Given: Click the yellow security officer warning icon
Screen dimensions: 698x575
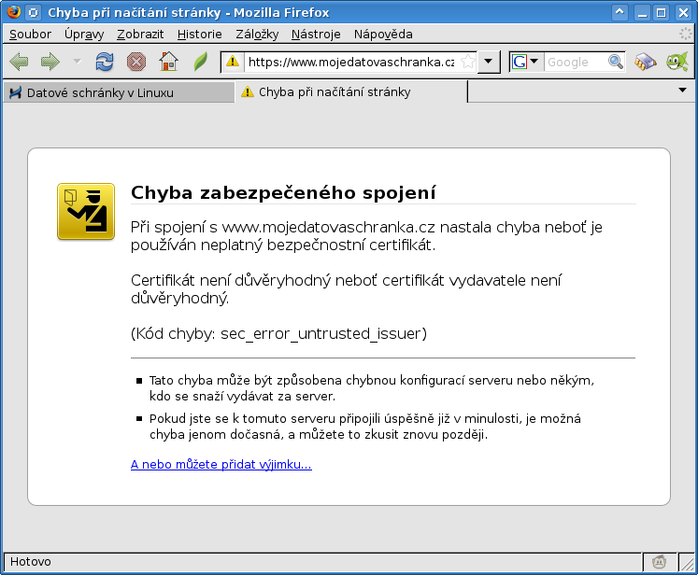Looking at the screenshot, I should pyautogui.click(x=86, y=212).
